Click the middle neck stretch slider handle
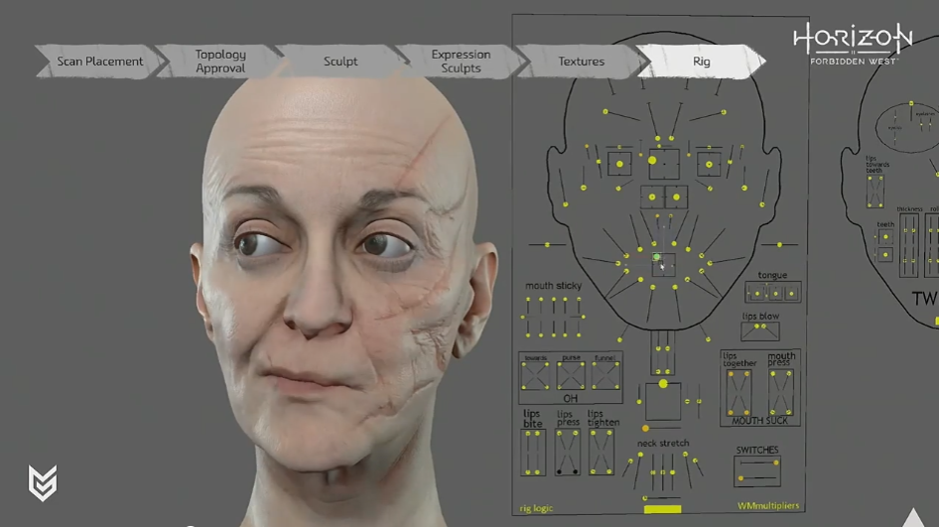 click(663, 472)
